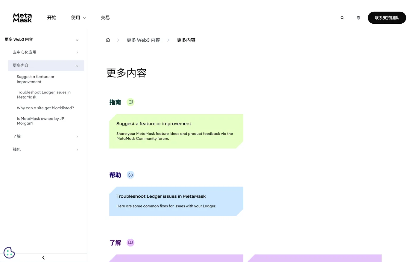Screen dimensions: 419x262
Task: Click the 指南 section heading
Action: click(x=115, y=102)
